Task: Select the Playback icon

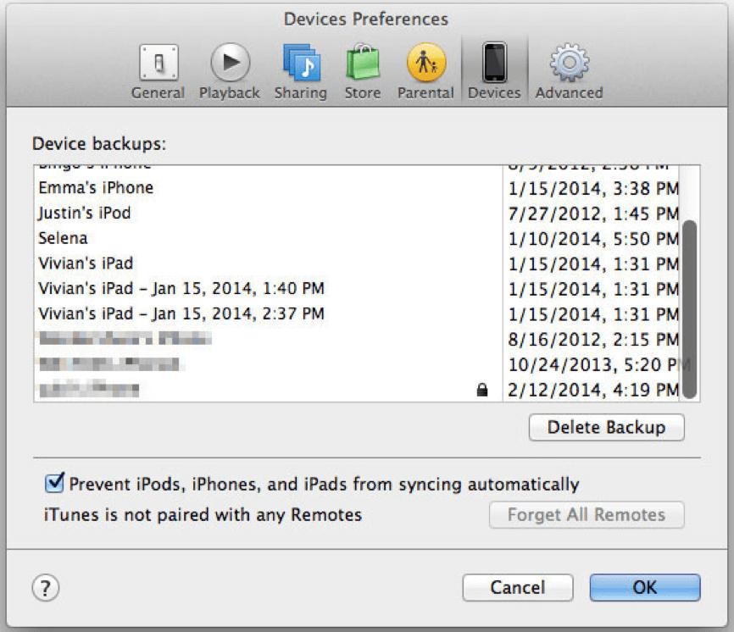Action: click(228, 64)
